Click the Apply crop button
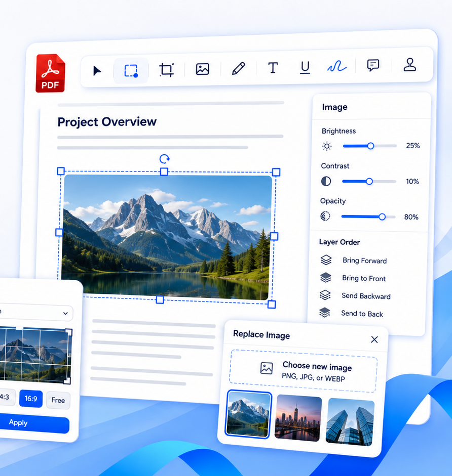 point(34,424)
